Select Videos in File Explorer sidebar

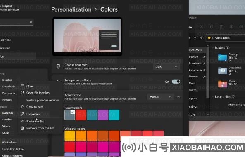tap(193, 90)
